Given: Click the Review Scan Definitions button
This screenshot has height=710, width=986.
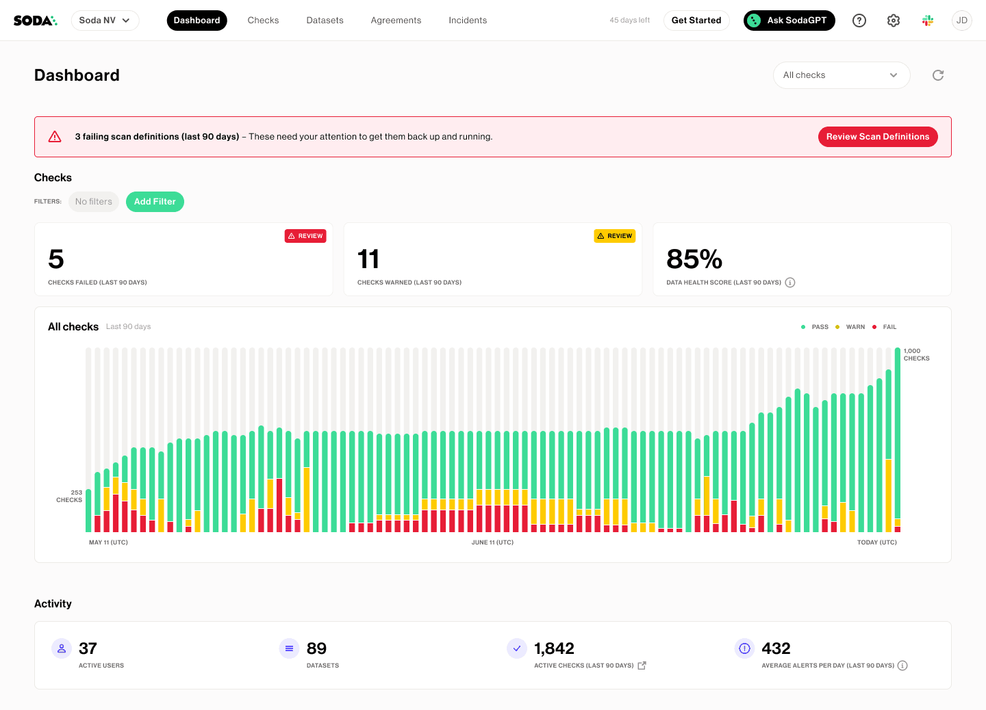Looking at the screenshot, I should [x=878, y=137].
